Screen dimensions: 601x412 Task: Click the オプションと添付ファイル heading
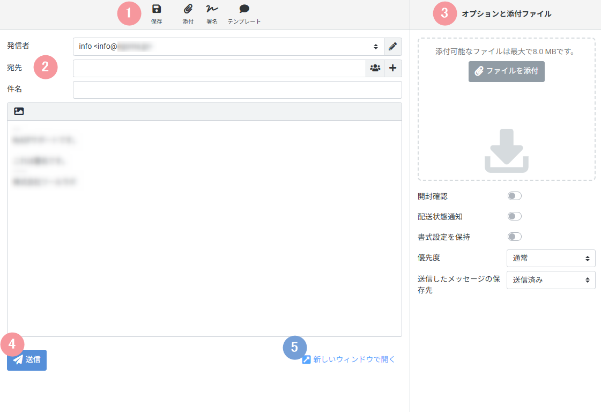pyautogui.click(x=506, y=14)
